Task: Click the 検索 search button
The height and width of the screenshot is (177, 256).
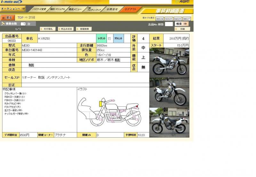Action: (x=181, y=24)
